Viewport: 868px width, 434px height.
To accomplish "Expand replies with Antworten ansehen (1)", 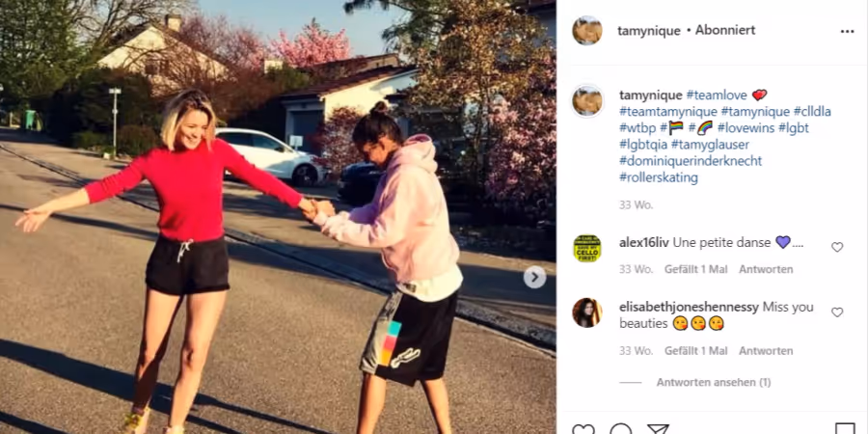I will [x=714, y=383].
